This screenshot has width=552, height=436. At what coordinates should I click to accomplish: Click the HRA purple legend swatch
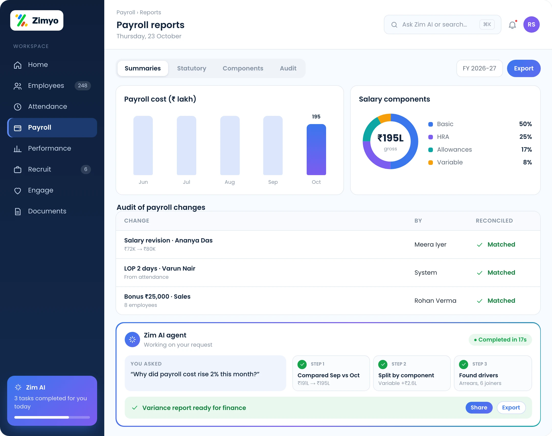point(431,137)
